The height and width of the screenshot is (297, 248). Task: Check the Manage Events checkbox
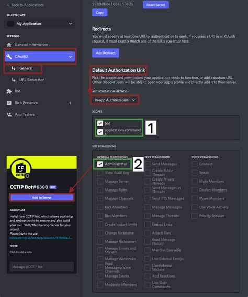point(100,276)
